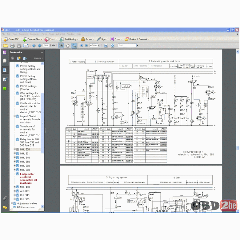Go to the previous page arrow

click(x=34, y=46)
